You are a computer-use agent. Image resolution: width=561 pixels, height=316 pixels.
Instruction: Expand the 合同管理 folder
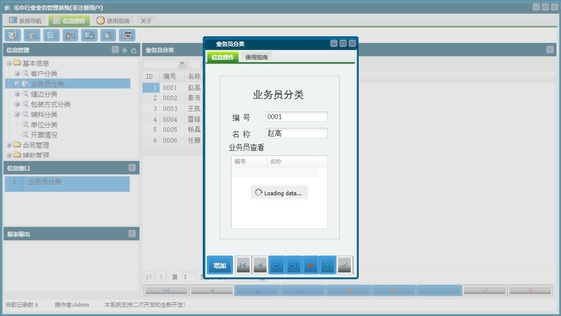click(x=9, y=145)
